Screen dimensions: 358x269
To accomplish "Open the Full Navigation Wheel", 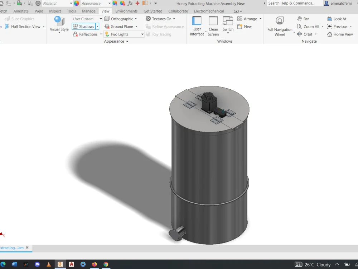I will coord(280,26).
